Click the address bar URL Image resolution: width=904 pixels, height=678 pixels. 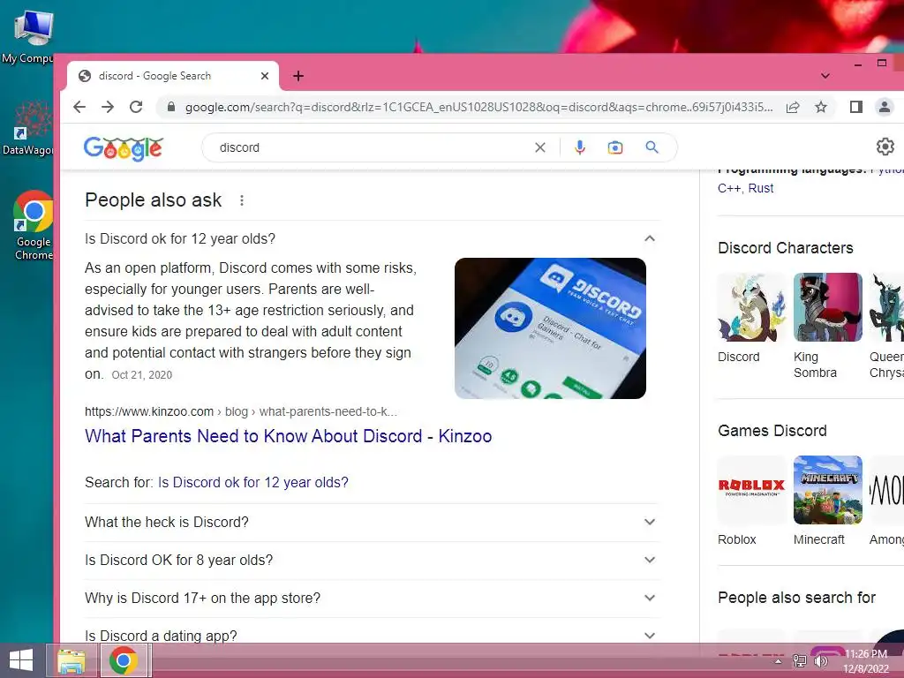478,107
